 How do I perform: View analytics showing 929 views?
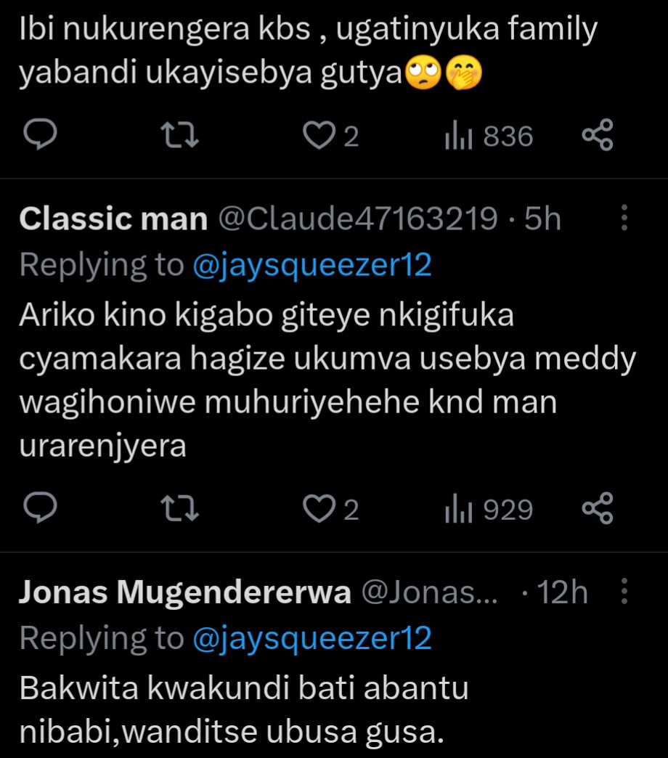pos(488,510)
